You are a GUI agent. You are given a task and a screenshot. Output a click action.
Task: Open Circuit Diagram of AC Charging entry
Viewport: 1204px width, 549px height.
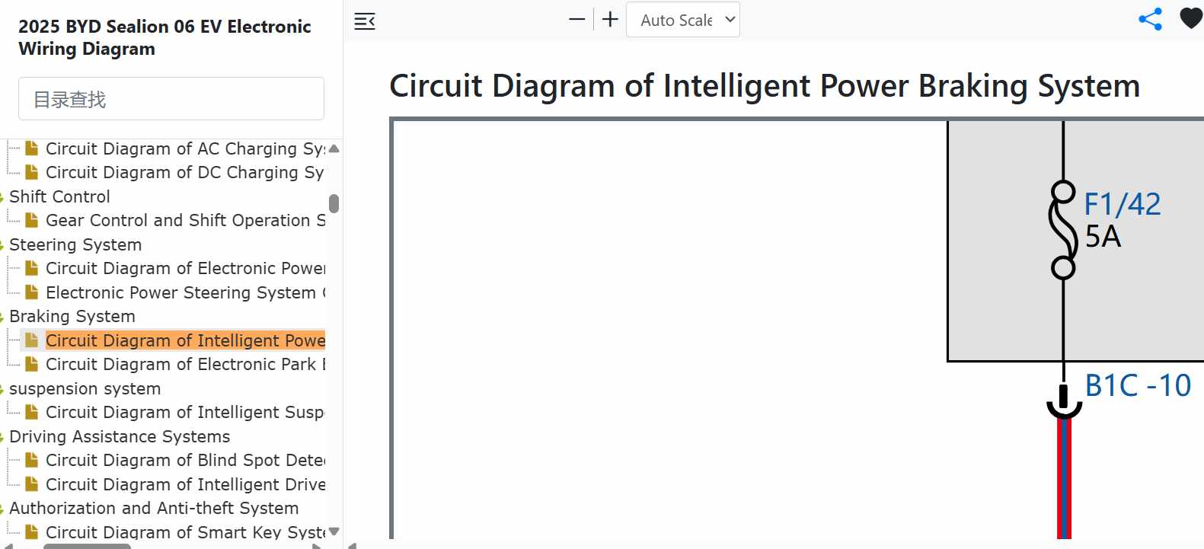coord(185,148)
